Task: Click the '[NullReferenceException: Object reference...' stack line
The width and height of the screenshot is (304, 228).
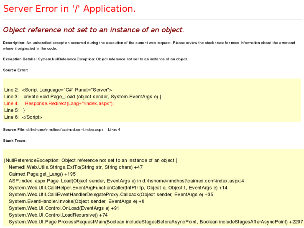Action: click(91, 161)
